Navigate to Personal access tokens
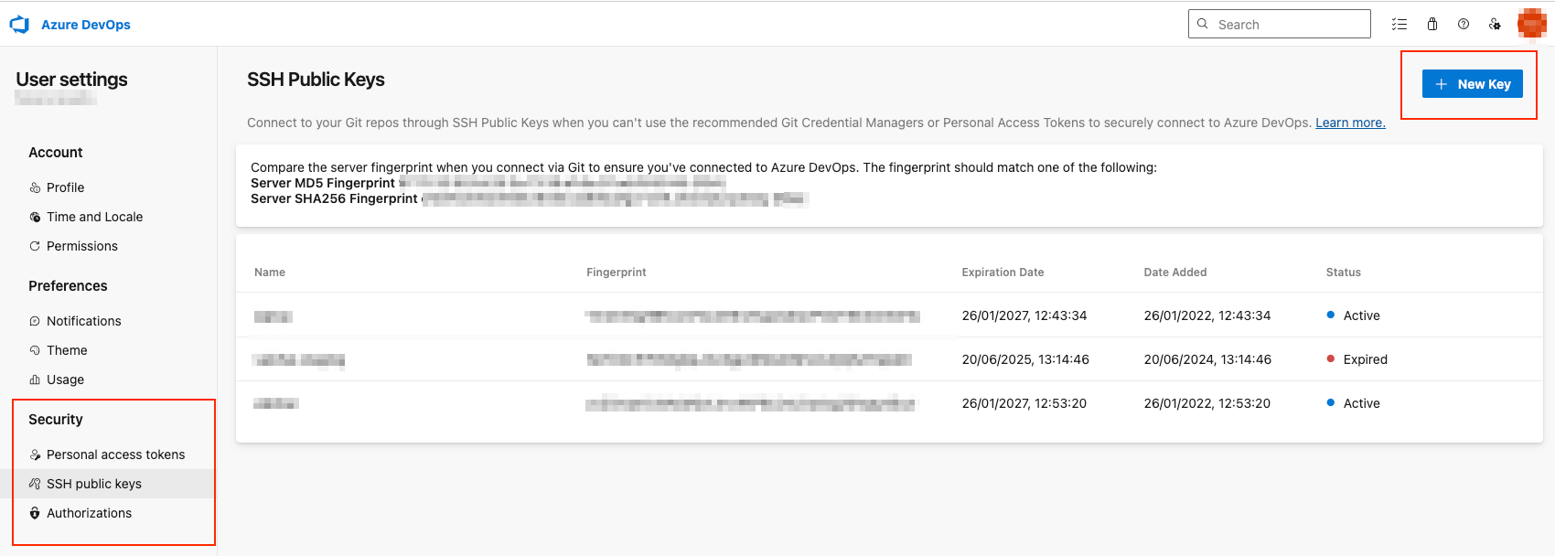 tap(115, 454)
